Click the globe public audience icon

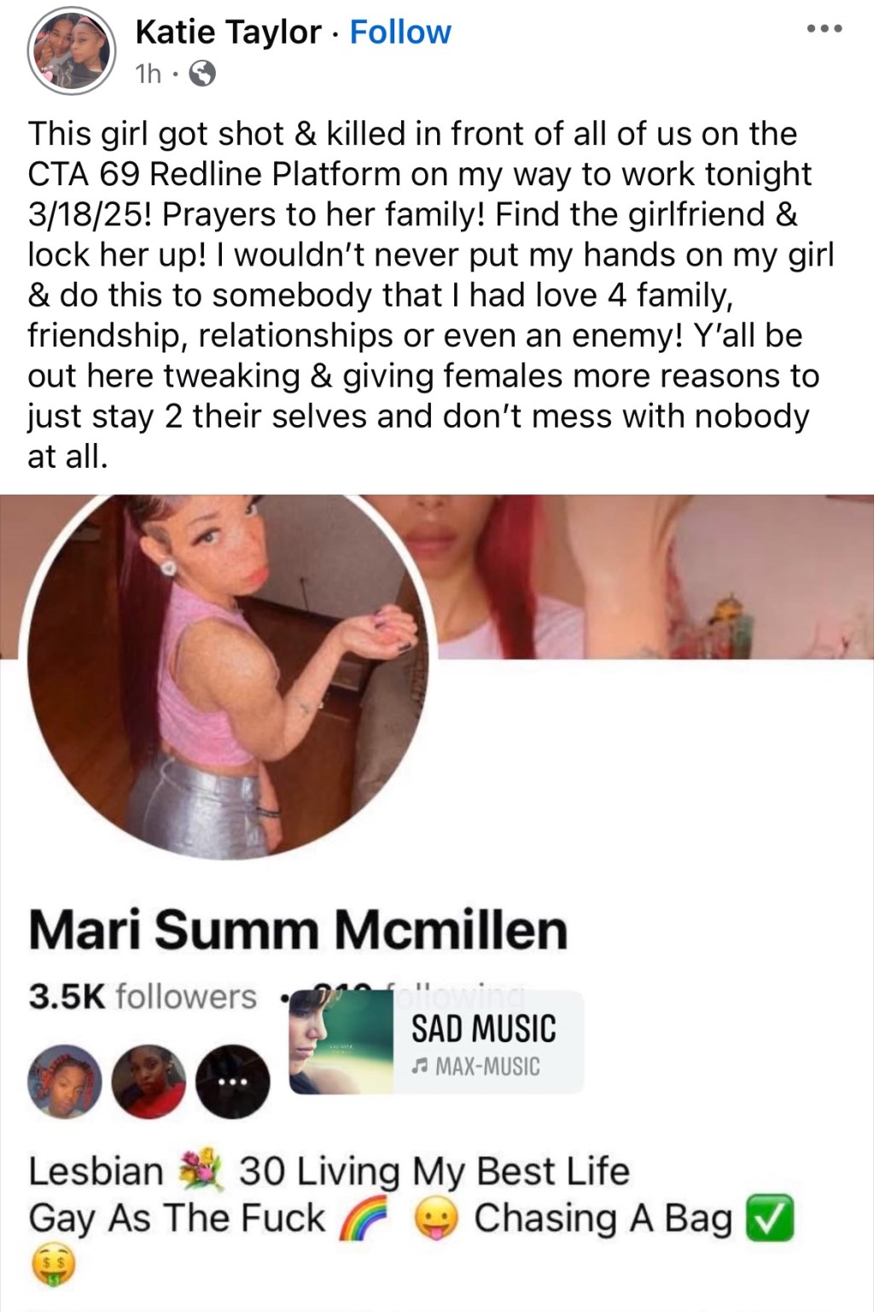202,75
